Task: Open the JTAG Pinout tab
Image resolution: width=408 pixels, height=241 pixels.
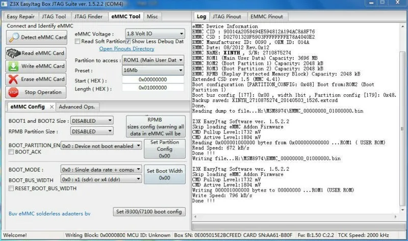Action: click(227, 17)
